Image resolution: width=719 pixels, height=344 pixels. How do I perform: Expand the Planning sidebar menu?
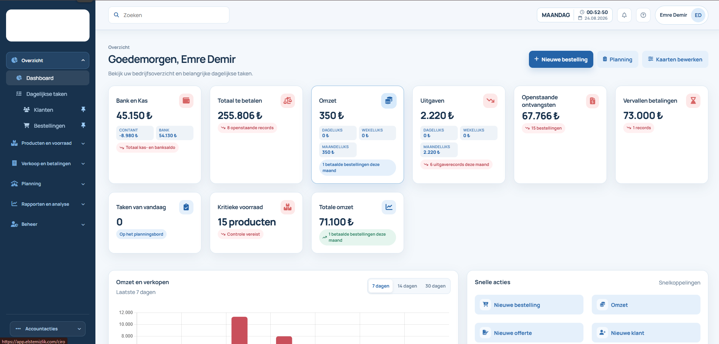48,184
